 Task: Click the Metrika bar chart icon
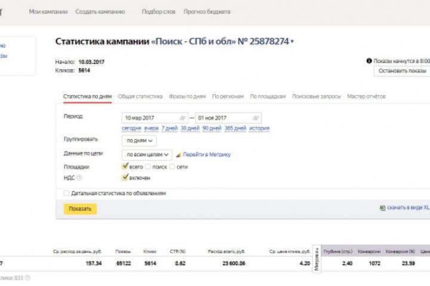coord(177,154)
